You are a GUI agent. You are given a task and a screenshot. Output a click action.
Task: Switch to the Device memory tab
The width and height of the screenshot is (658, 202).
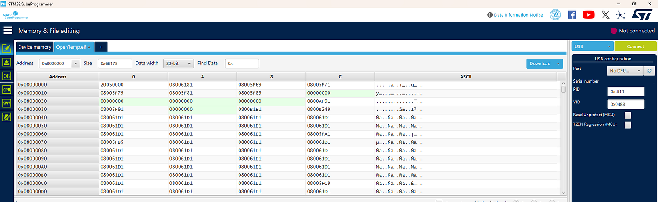coord(35,47)
